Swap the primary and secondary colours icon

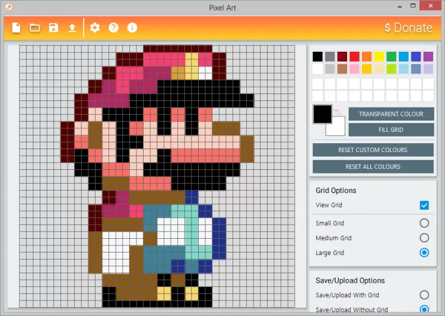click(338, 110)
